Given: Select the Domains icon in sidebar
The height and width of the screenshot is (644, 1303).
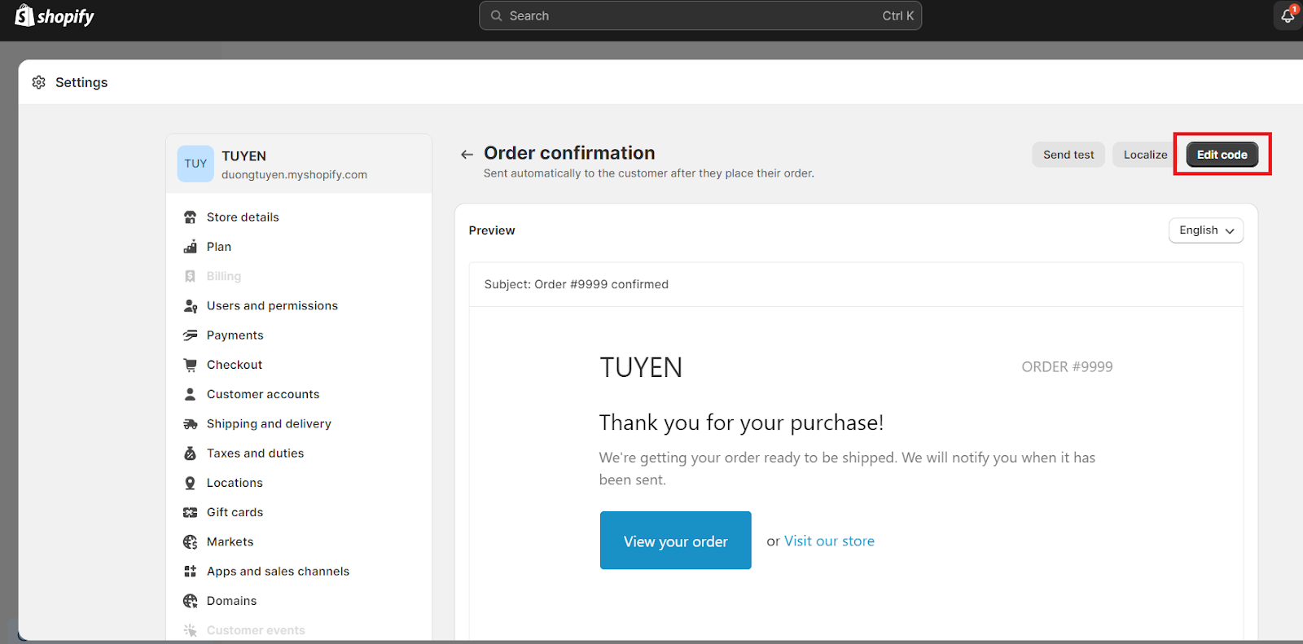Looking at the screenshot, I should [190, 600].
